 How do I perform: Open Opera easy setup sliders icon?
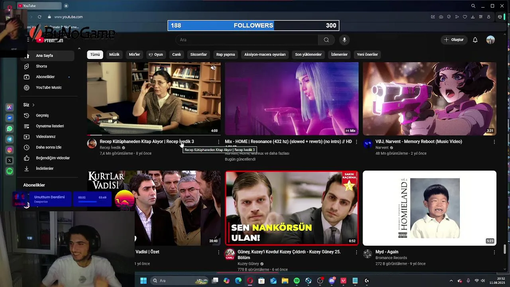(481, 17)
